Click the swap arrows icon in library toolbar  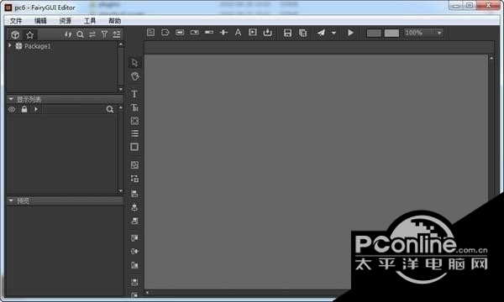92,34
